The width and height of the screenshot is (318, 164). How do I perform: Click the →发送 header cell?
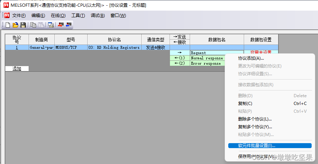[180, 37]
